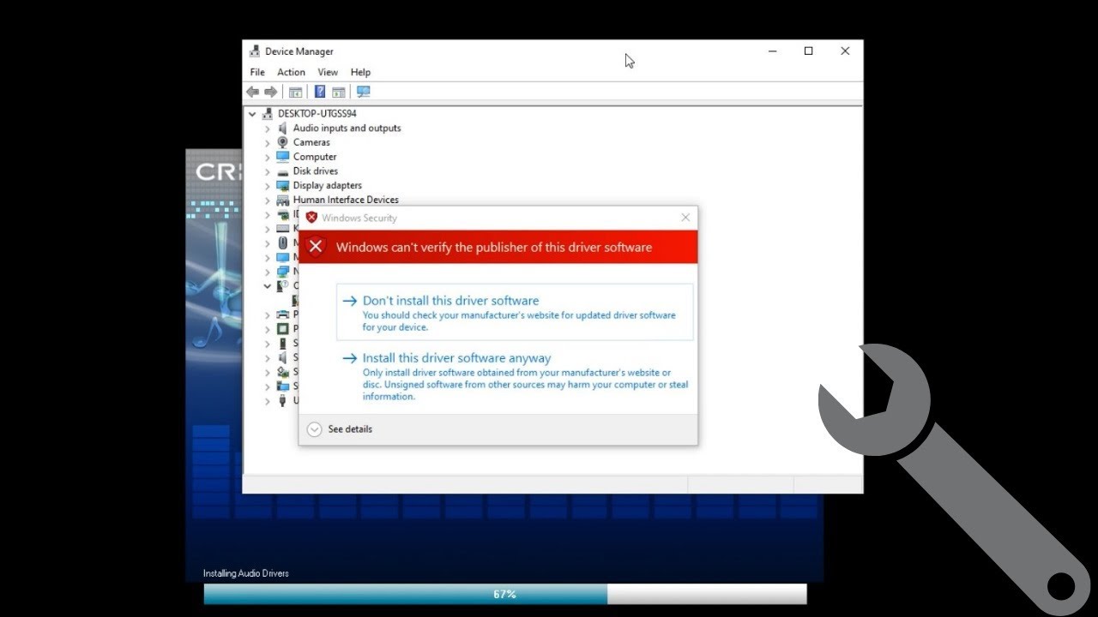
Task: Maximize the Device Manager window
Action: (x=808, y=51)
